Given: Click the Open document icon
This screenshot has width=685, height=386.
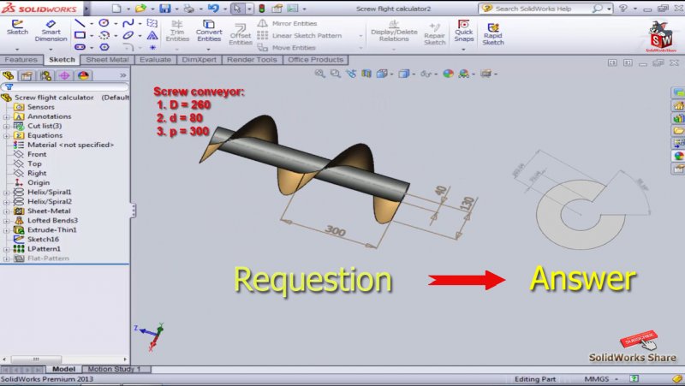Looking at the screenshot, I should coord(140,9).
